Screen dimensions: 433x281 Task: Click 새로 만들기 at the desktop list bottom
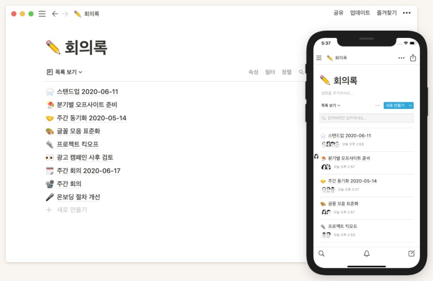coord(72,210)
